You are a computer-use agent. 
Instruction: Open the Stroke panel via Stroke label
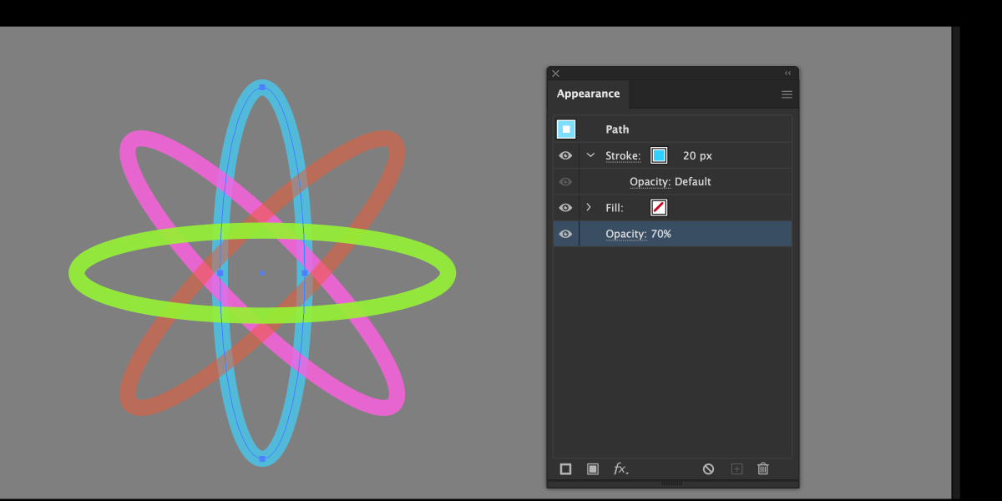622,156
